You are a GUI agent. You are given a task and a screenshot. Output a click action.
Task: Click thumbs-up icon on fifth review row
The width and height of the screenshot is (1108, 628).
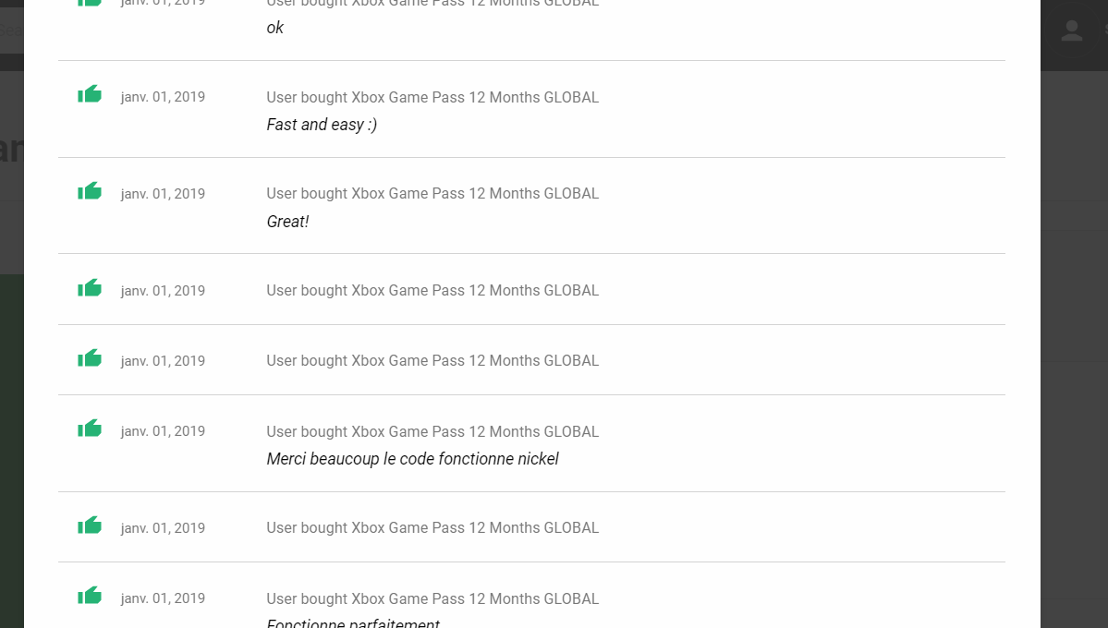click(x=90, y=358)
